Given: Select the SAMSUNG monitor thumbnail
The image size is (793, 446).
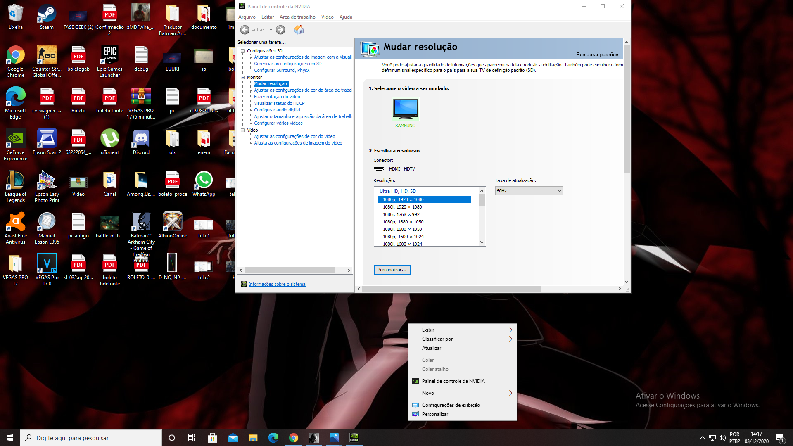Looking at the screenshot, I should click(x=406, y=109).
